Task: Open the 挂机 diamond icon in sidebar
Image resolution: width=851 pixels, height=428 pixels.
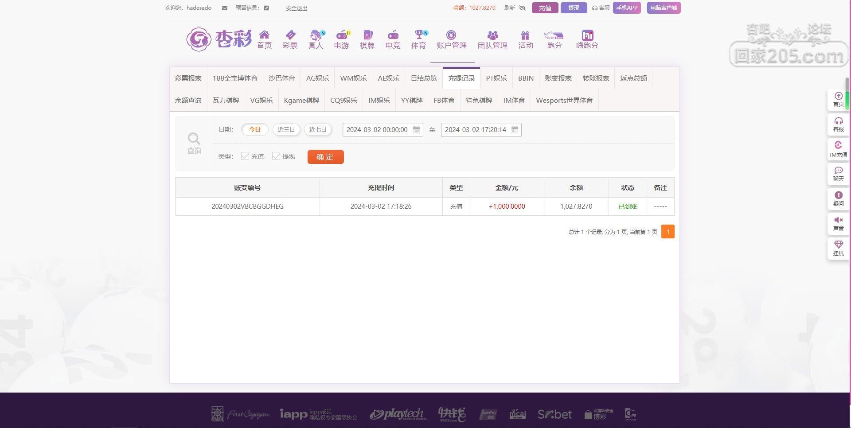Action: (838, 245)
